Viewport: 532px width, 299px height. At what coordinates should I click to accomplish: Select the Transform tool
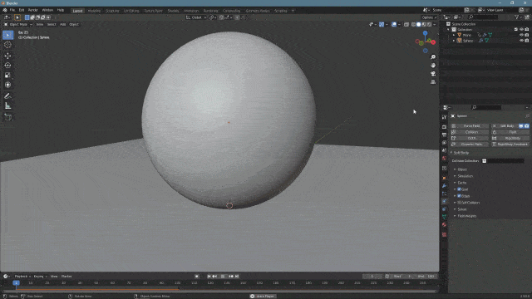click(7, 85)
